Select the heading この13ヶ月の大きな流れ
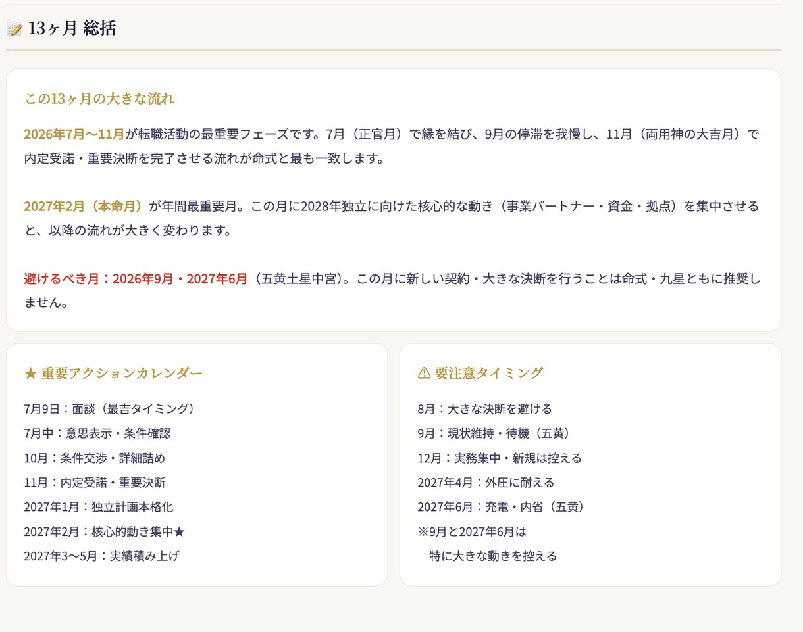Viewport: 803px width, 632px height. [99, 99]
